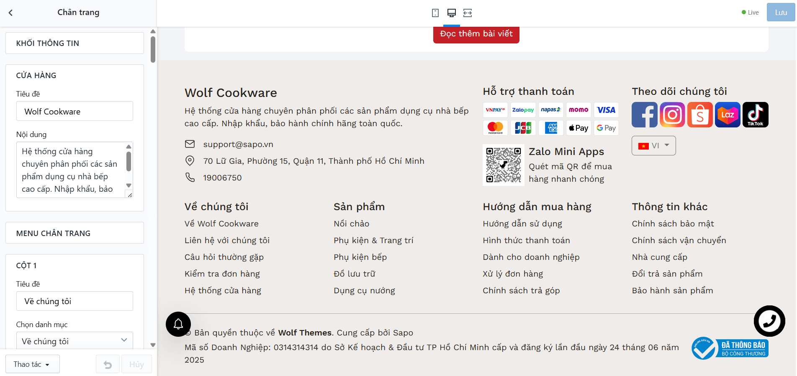Screen dimensions: 797x376
Task: Open the Hệ thống cửa hàng link
Action: click(223, 290)
